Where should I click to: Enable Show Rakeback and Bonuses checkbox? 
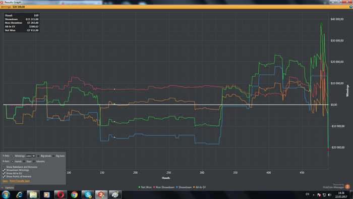pyautogui.click(x=4, y=167)
